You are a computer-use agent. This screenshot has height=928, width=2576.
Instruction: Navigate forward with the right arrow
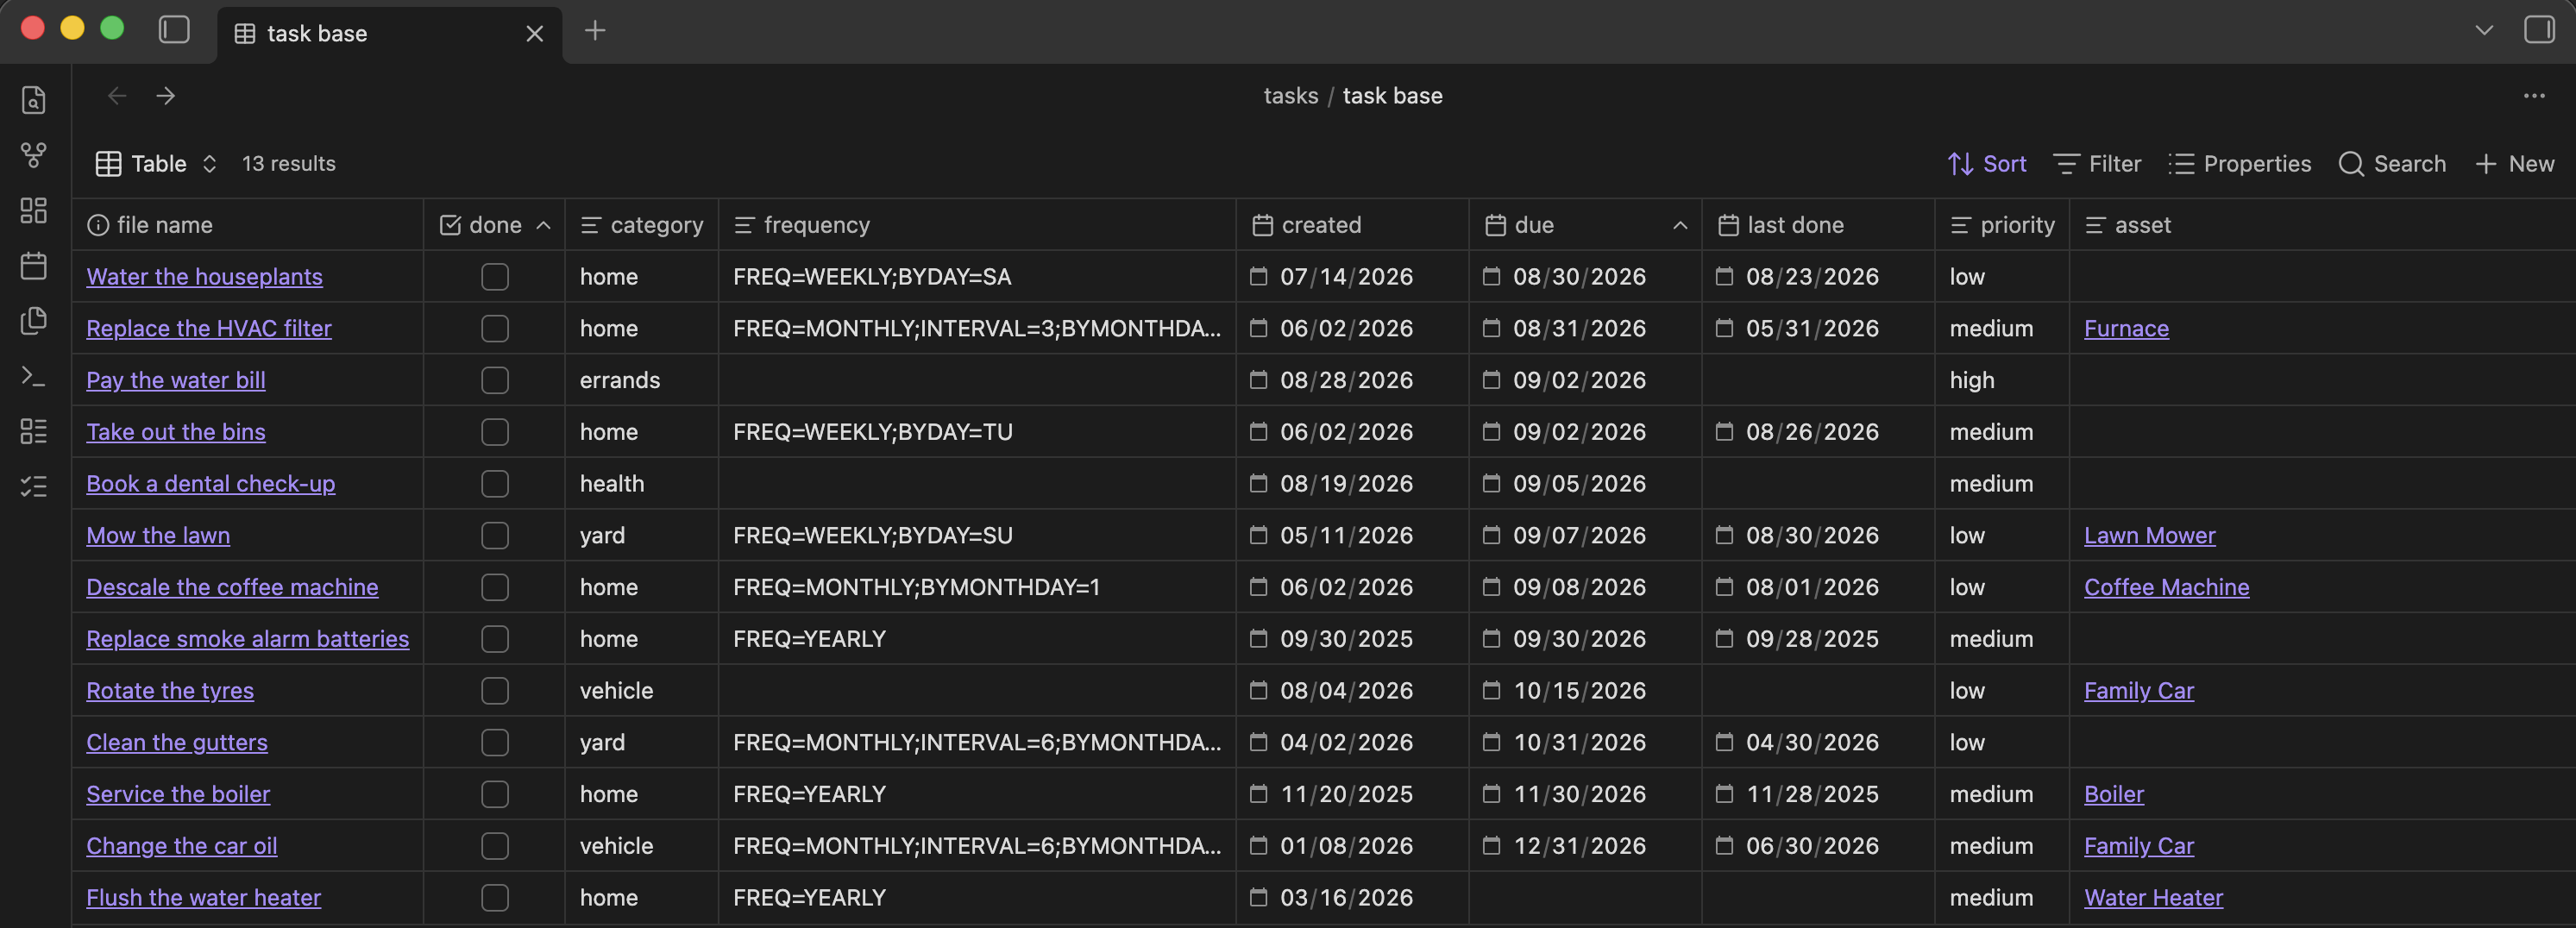click(166, 96)
